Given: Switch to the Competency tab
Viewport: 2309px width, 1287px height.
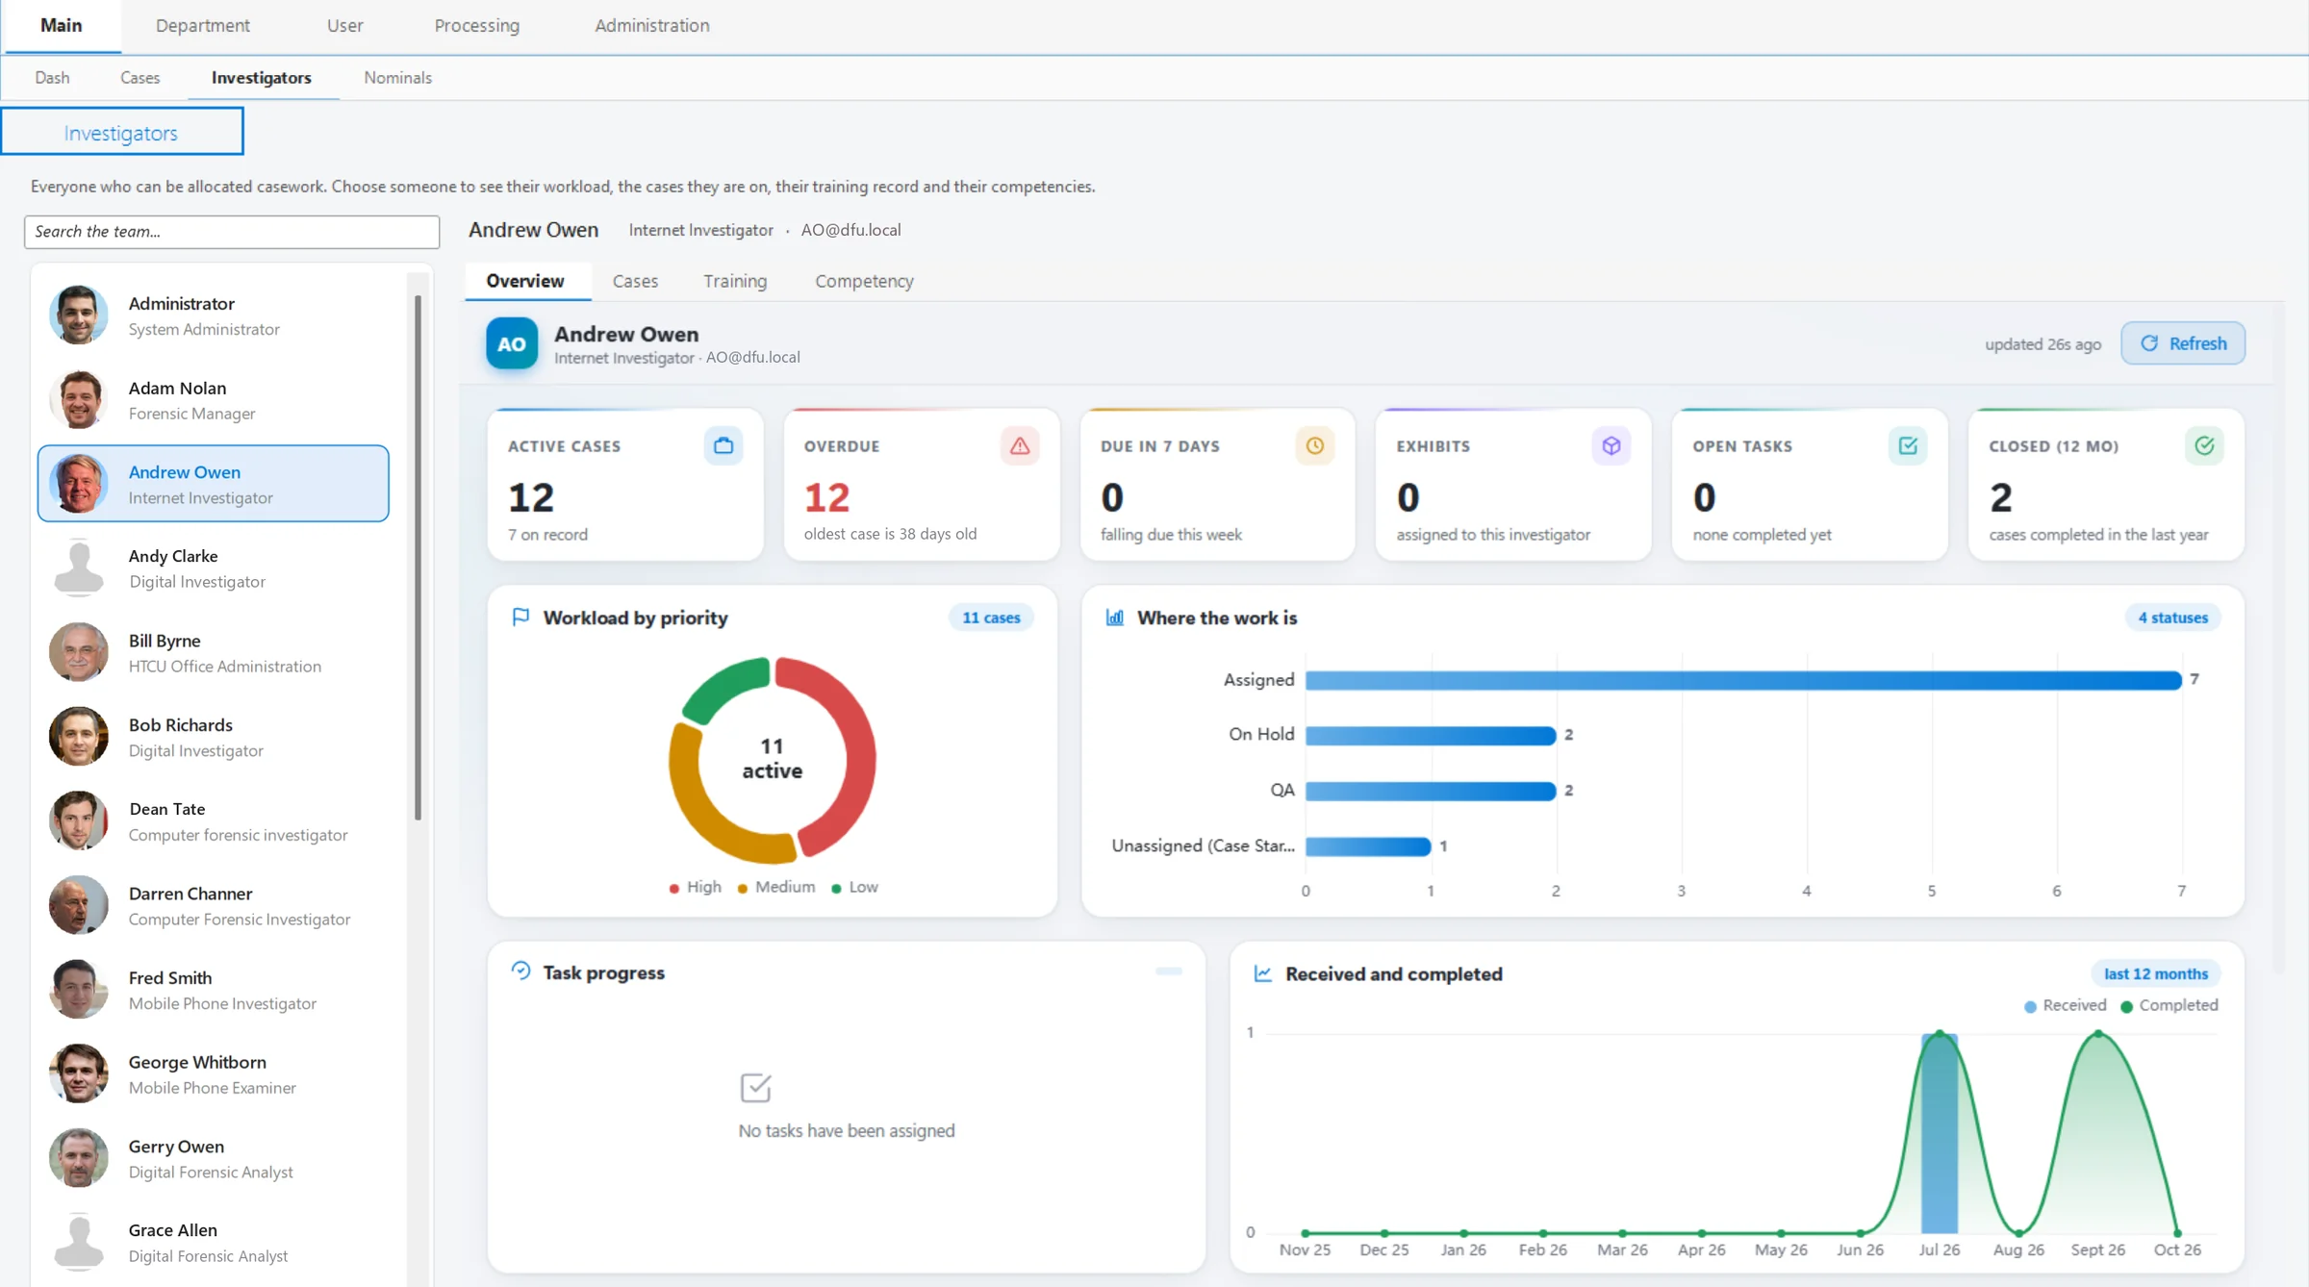Looking at the screenshot, I should (x=864, y=281).
